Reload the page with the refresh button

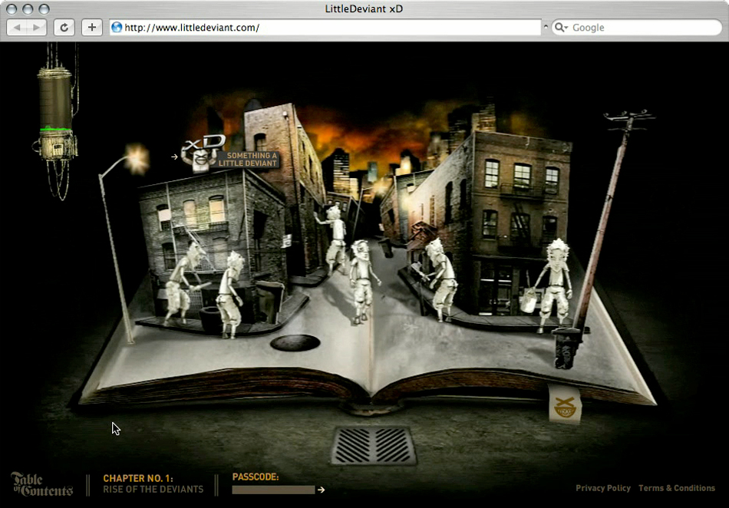click(64, 28)
